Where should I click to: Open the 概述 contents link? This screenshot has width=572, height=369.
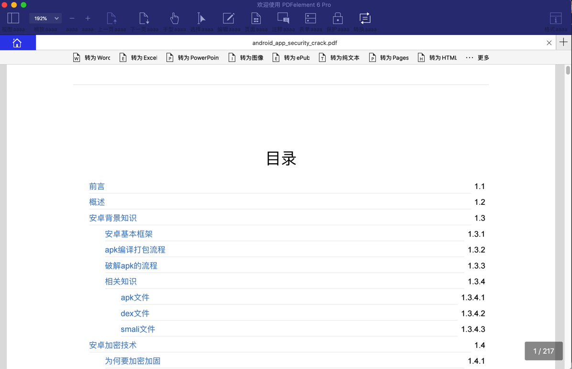[97, 202]
